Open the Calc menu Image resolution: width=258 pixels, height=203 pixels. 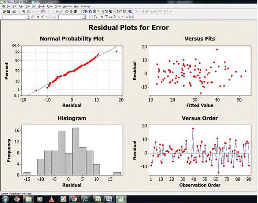(x=28, y=6)
